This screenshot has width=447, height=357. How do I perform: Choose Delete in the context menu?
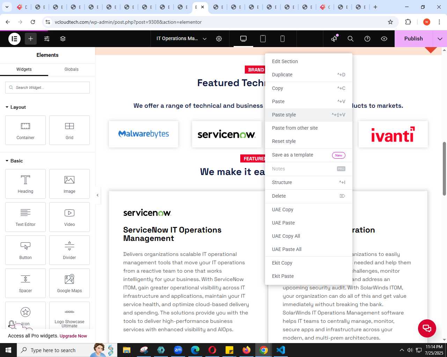[x=309, y=196]
